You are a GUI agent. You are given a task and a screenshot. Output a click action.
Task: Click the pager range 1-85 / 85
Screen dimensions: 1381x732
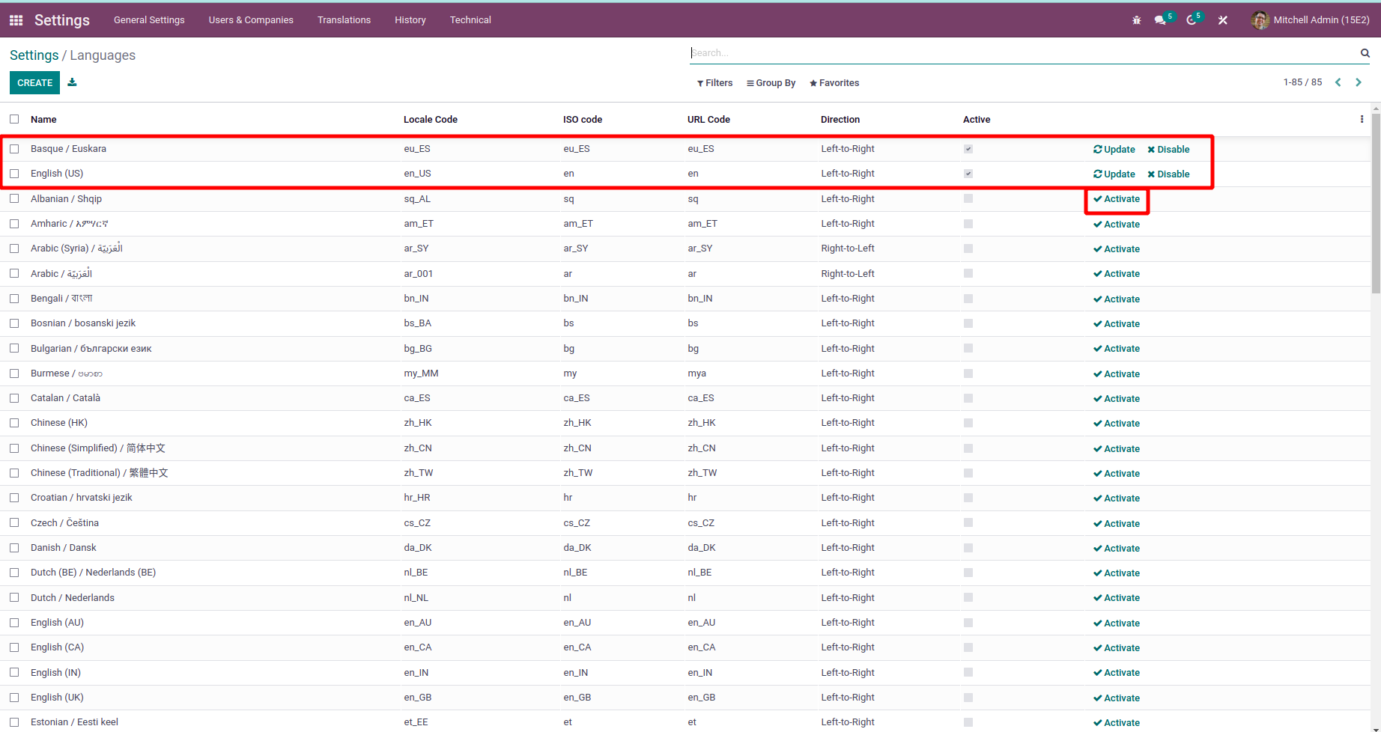click(1302, 82)
